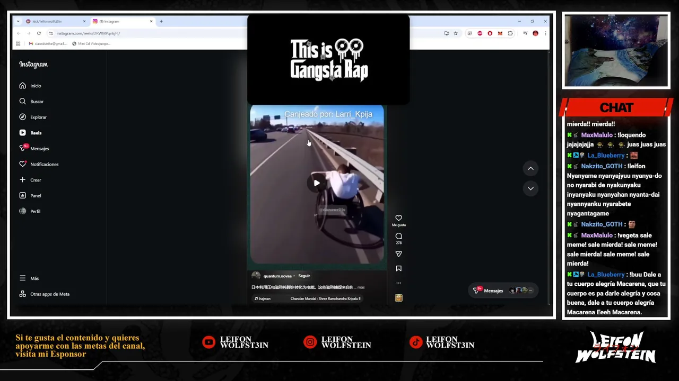Go to next reel with down arrow
679x381 pixels.
coord(530,188)
